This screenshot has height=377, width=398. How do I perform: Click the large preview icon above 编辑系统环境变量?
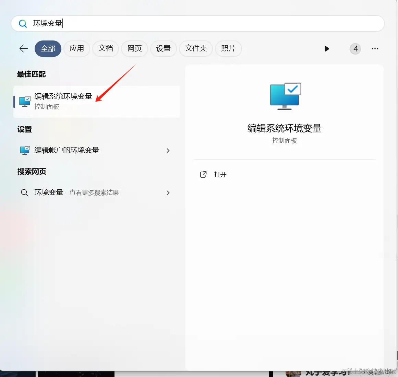285,96
